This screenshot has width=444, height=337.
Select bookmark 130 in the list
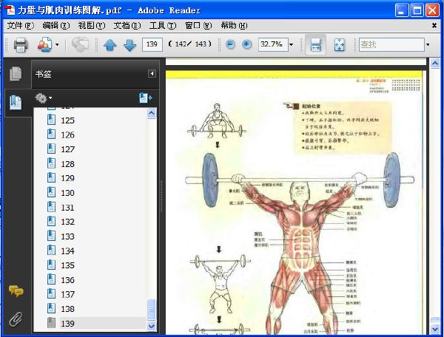[67, 193]
